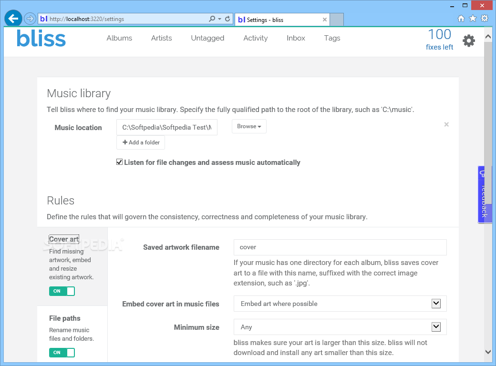
Task: Switch off the Cover art ON toggle
Action: pyautogui.click(x=62, y=291)
